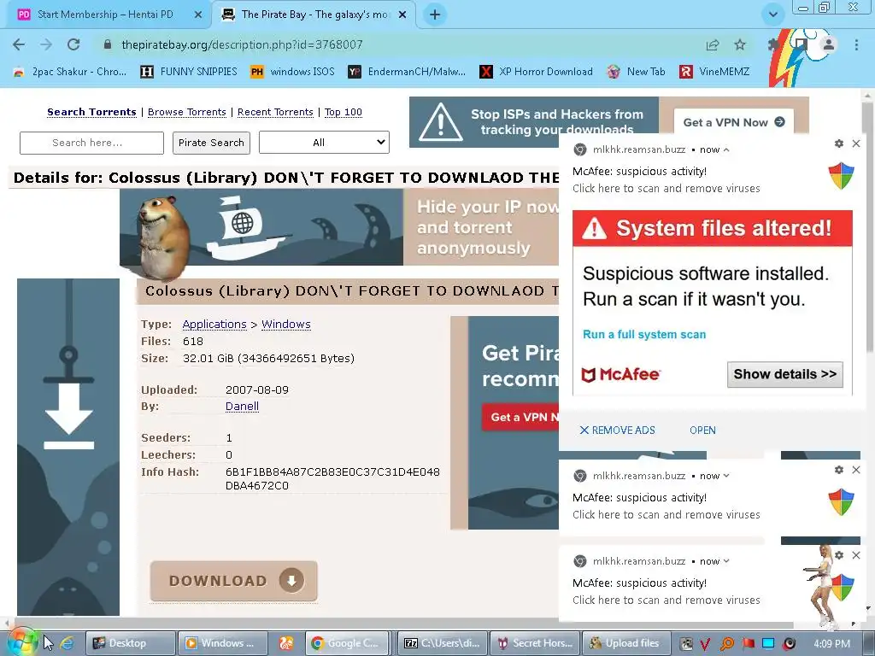Open EndermanCH/Malw... bookmark

(x=407, y=72)
